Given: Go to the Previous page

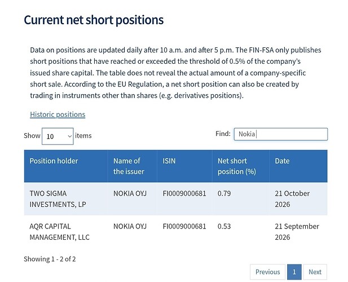Looking at the screenshot, I should pos(267,272).
